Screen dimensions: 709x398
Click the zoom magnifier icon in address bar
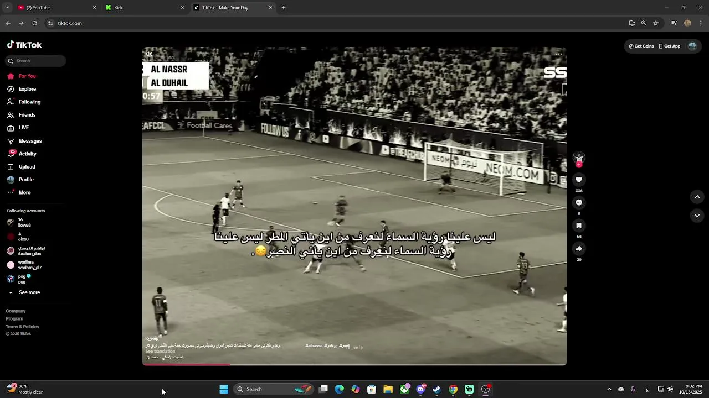pos(644,23)
